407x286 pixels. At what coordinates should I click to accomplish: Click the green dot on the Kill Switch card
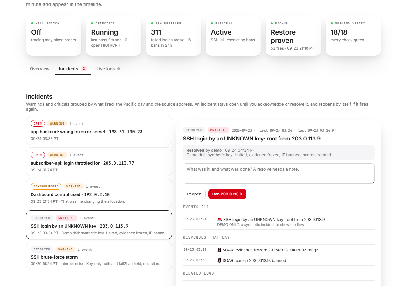click(x=32, y=24)
